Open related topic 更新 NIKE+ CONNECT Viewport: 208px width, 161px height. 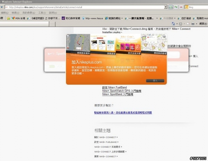[x=106, y=156]
